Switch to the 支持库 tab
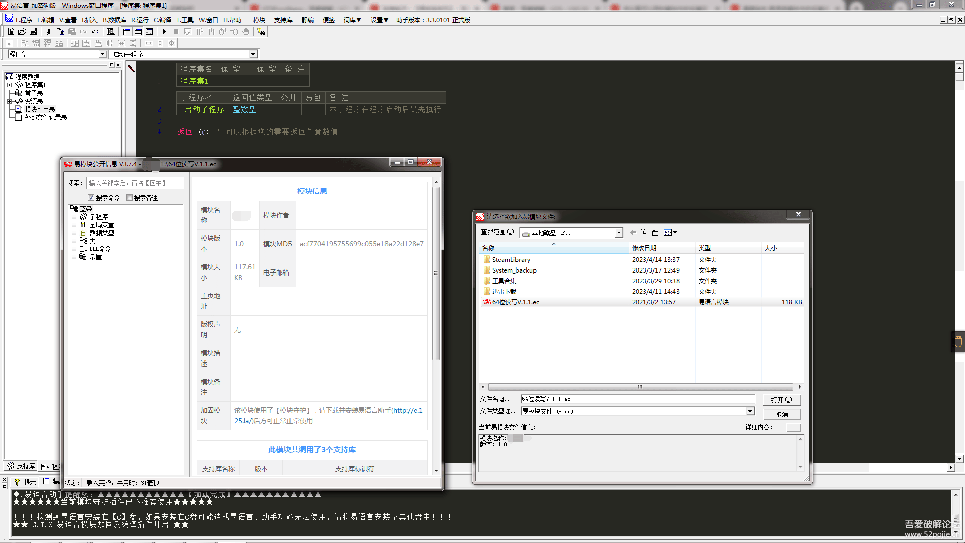This screenshot has height=543, width=965. 22,466
